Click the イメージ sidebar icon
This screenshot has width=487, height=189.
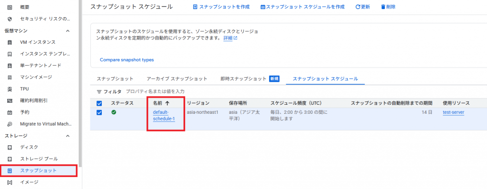(10, 182)
